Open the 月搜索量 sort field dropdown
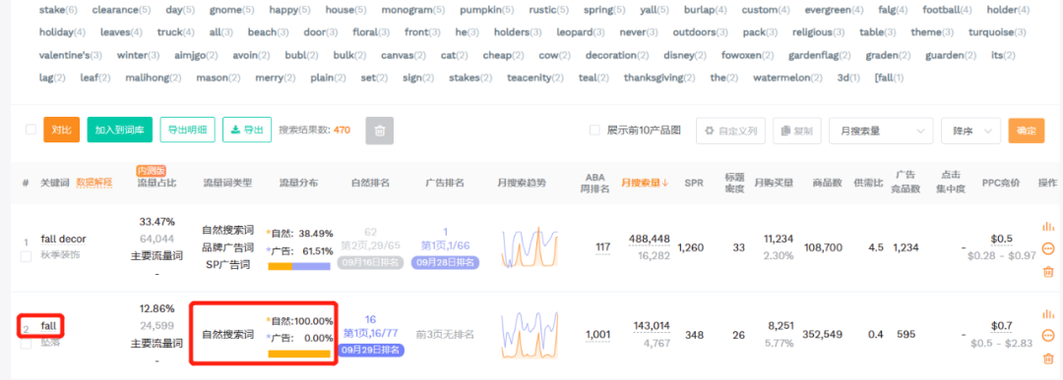Screen dimensions: 1063x380 pos(881,131)
